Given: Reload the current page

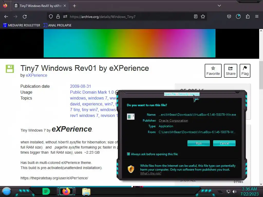Looking at the screenshot, I should pyautogui.click(x=25, y=17).
